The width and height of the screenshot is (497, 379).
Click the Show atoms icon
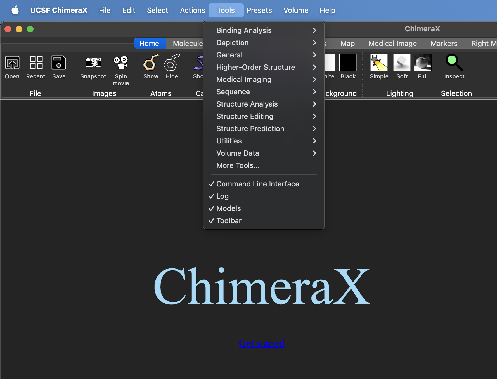click(151, 63)
